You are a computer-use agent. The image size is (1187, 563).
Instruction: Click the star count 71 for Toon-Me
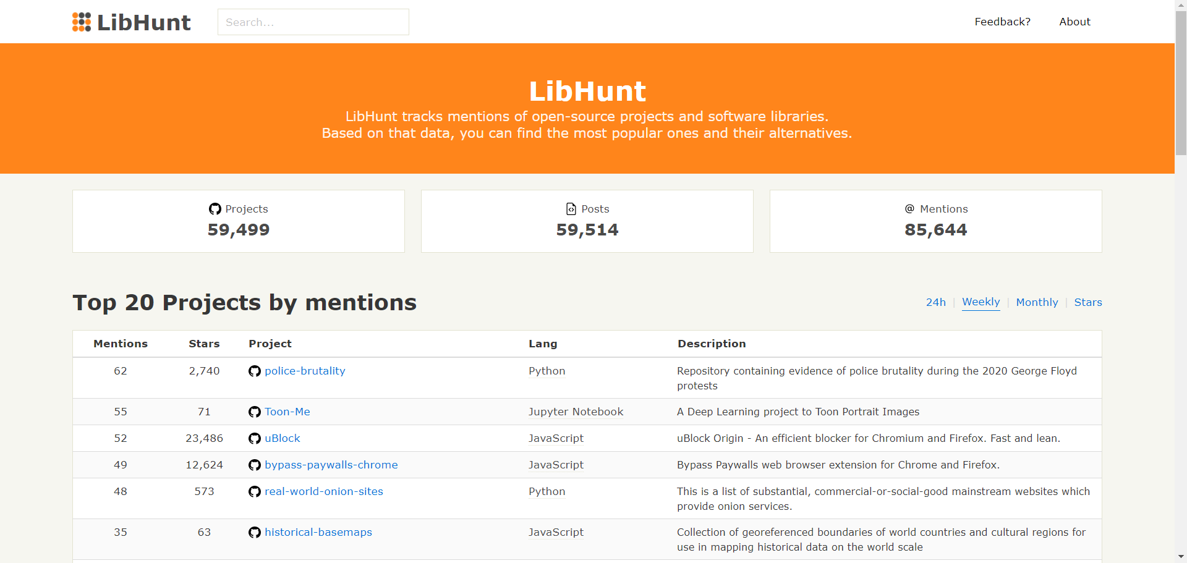(x=204, y=412)
